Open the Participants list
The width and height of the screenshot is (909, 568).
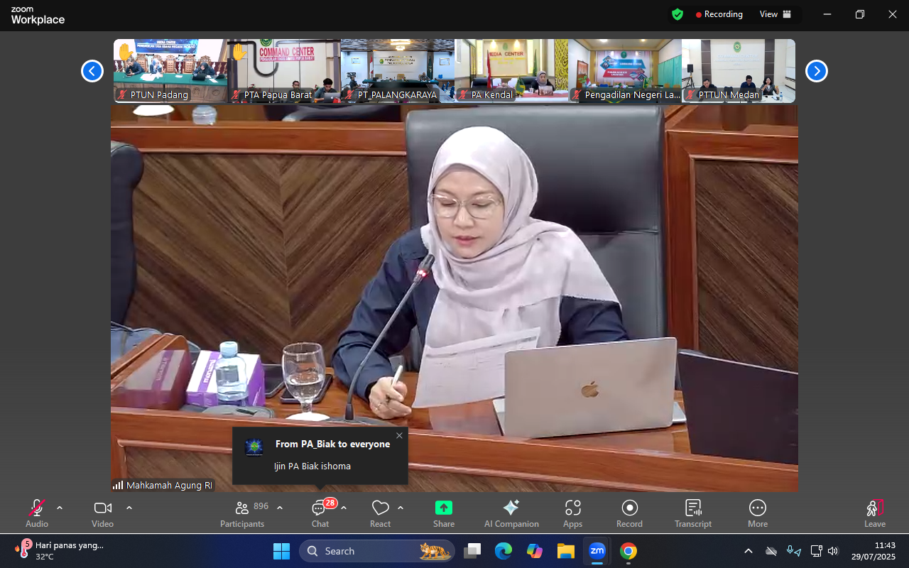click(242, 513)
